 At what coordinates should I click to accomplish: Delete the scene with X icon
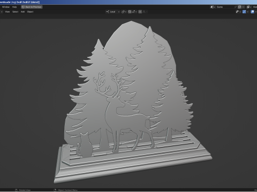(x=243, y=7)
